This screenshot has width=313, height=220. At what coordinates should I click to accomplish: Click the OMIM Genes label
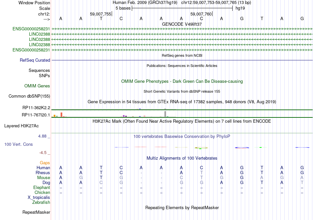click(x=37, y=86)
